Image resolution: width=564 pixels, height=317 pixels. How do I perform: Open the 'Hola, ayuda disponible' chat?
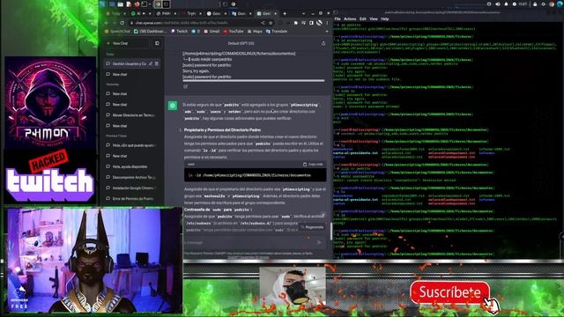pyautogui.click(x=132, y=166)
